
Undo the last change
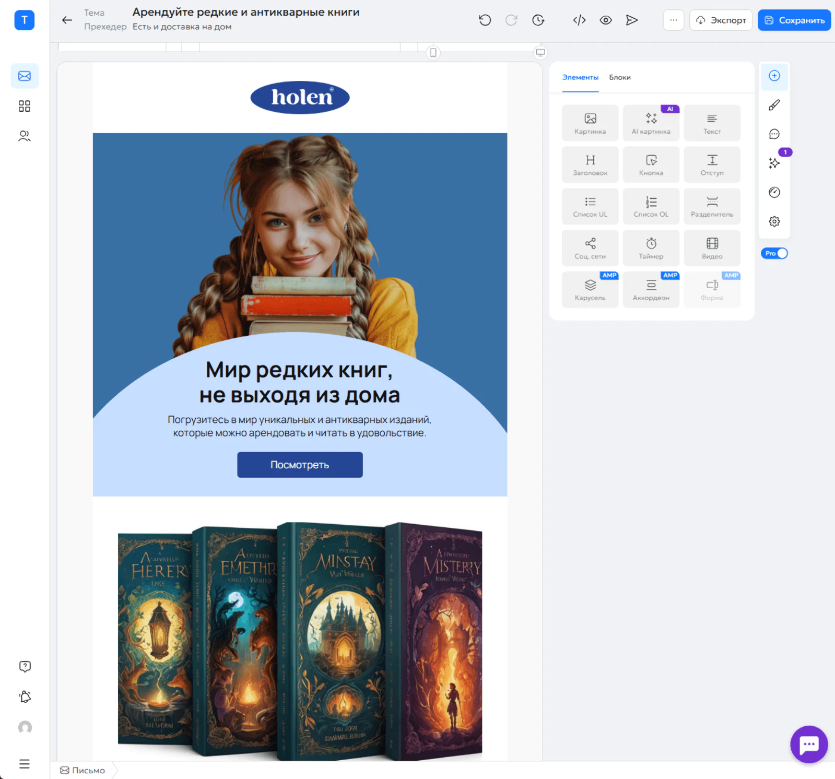[x=485, y=20]
